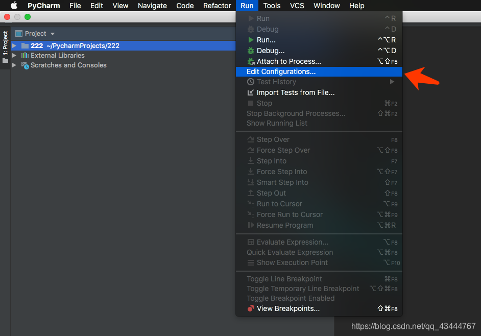The width and height of the screenshot is (481, 336).
Task: Open the Refactor menu
Action: [217, 6]
